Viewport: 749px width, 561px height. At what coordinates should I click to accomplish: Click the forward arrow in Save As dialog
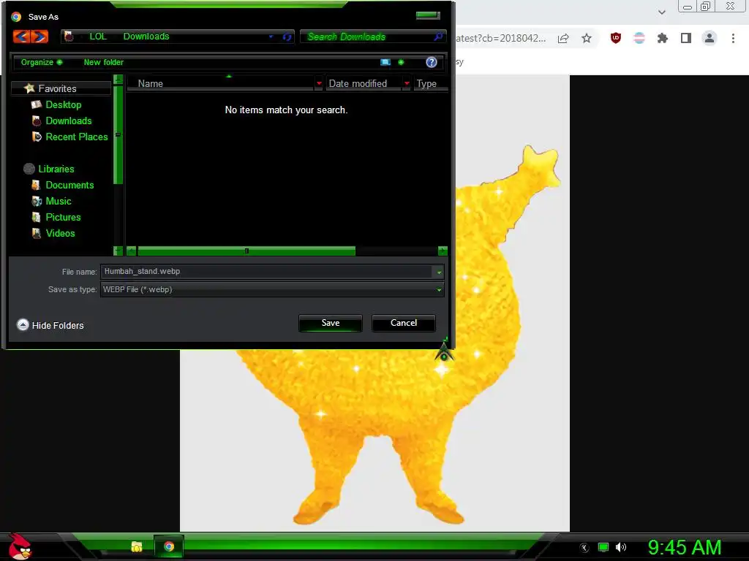click(40, 37)
